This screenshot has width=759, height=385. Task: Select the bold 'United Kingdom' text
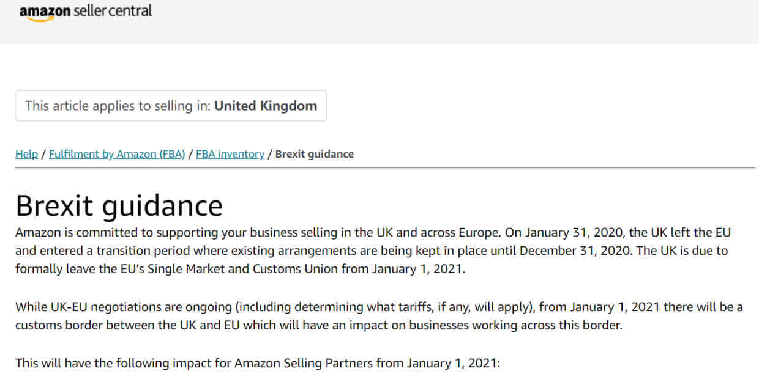coord(266,106)
